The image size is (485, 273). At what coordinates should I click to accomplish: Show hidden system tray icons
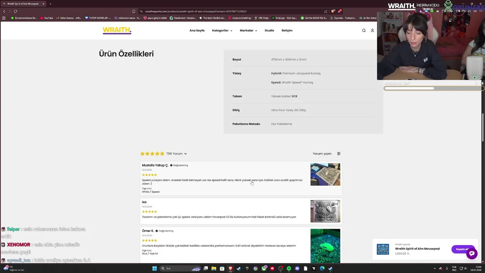click(x=435, y=268)
